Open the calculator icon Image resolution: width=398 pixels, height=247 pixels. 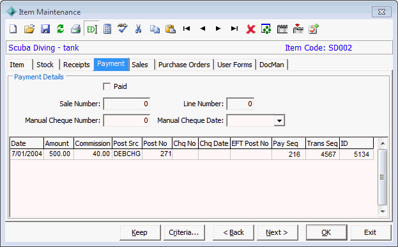point(107,29)
